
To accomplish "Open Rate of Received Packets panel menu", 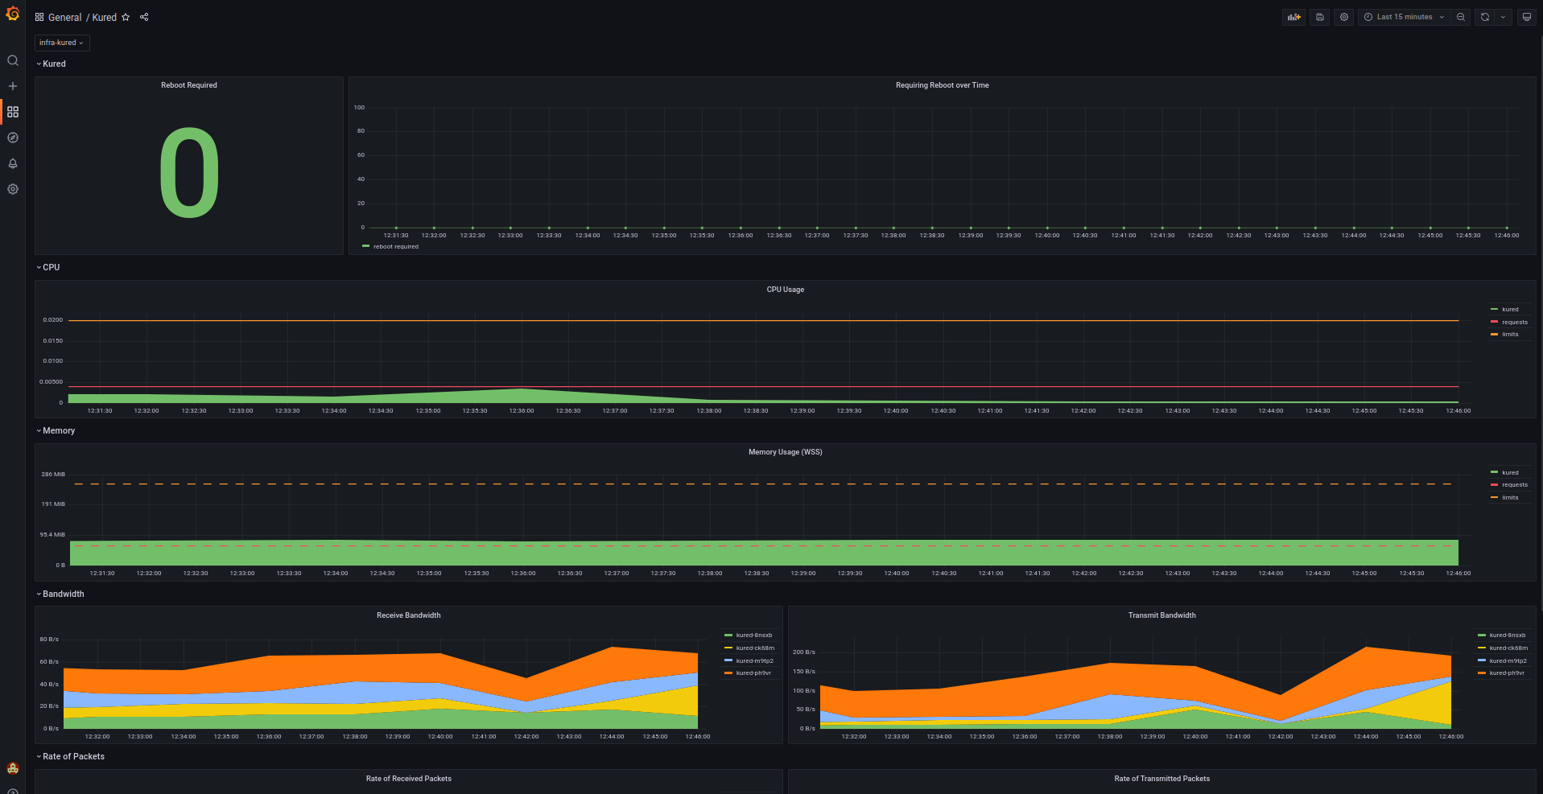I will click(x=409, y=779).
